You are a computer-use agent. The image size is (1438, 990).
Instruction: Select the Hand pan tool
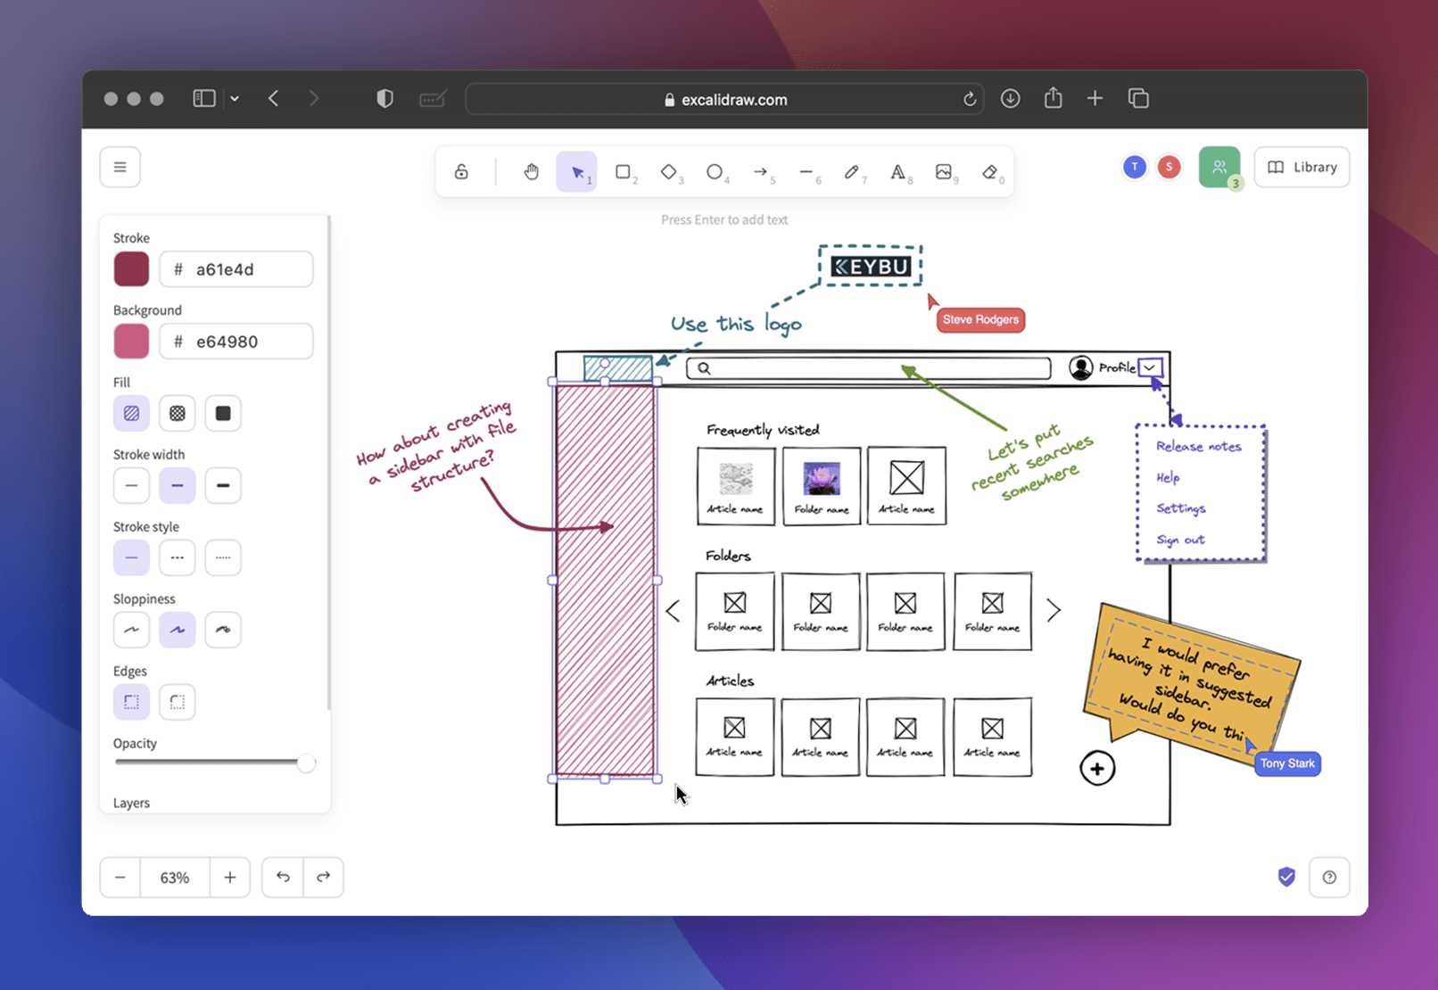click(x=531, y=171)
